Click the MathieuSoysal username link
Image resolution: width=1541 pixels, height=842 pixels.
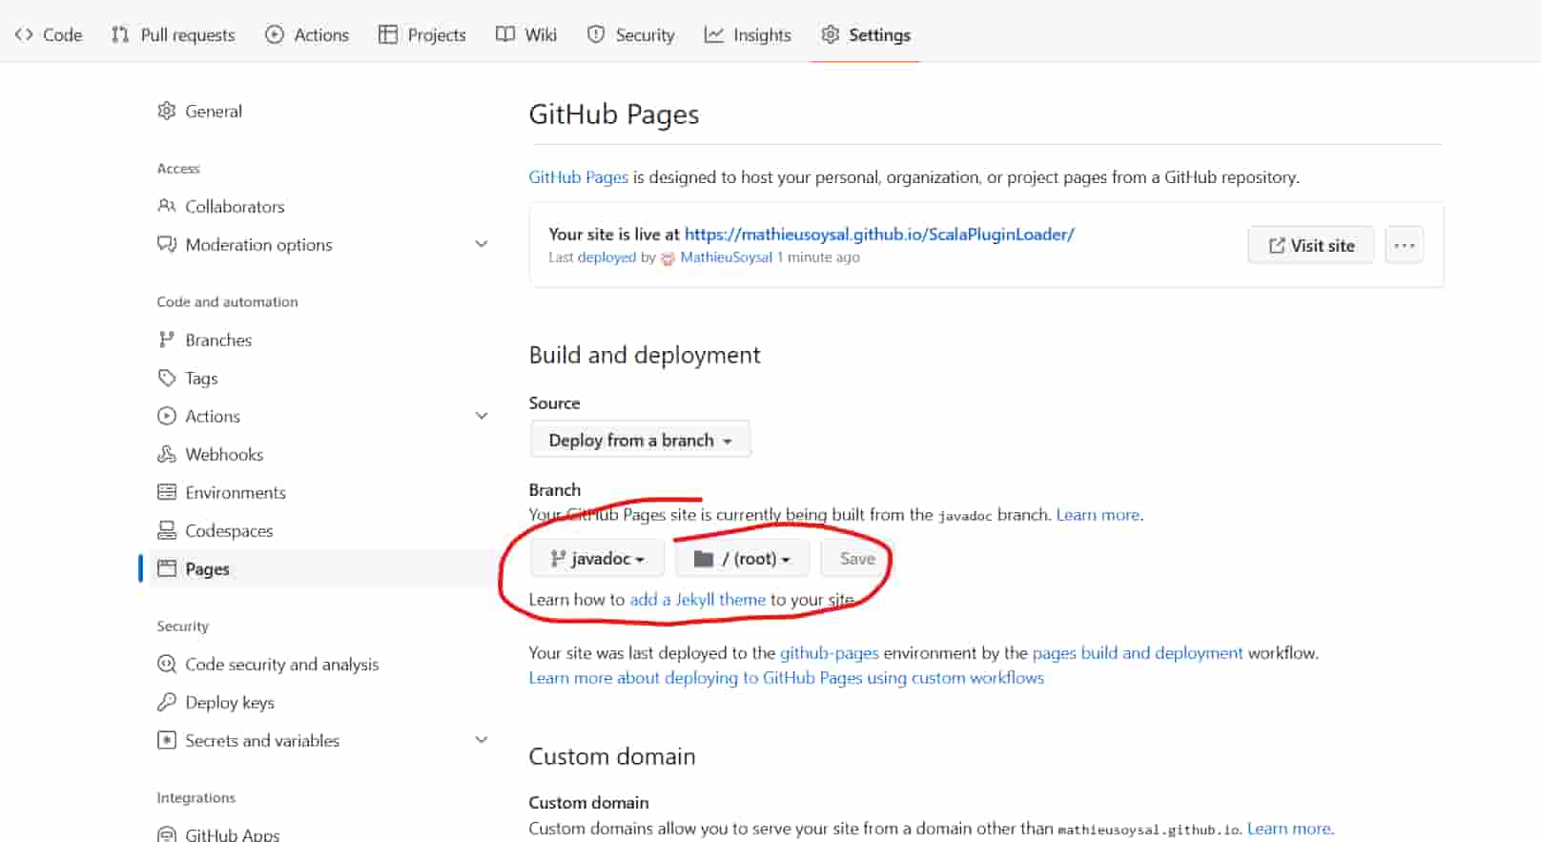tap(727, 257)
